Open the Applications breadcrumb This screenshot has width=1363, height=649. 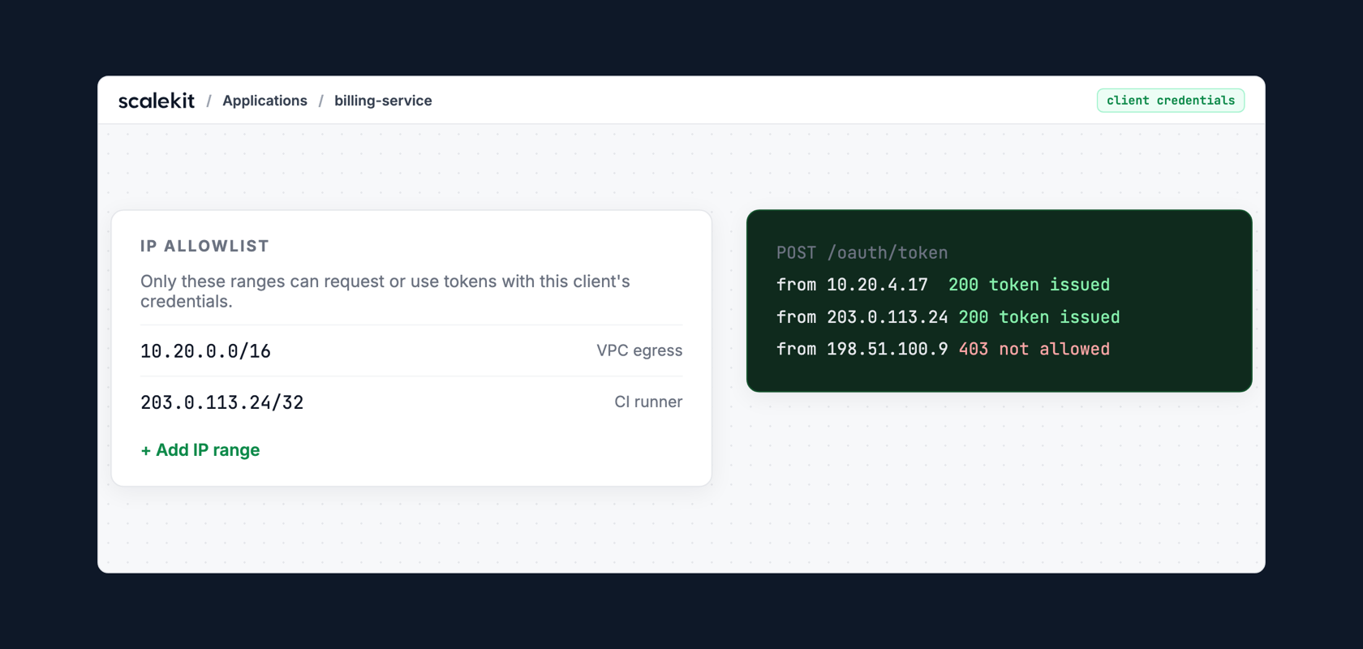(264, 101)
